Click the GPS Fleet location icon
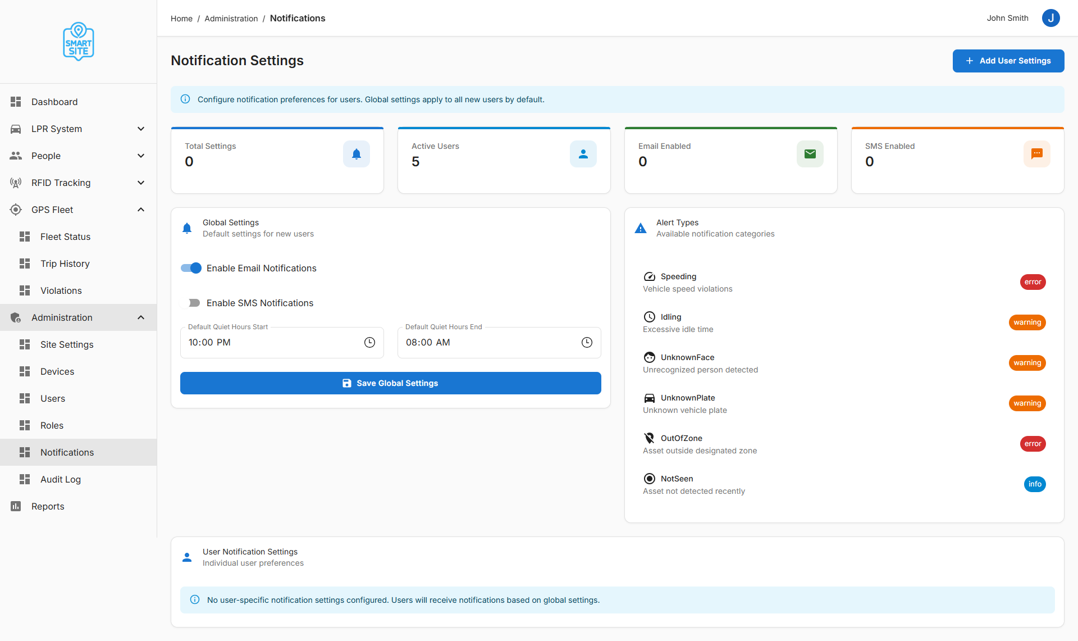Screen dimensions: 1078x641 click(x=16, y=210)
